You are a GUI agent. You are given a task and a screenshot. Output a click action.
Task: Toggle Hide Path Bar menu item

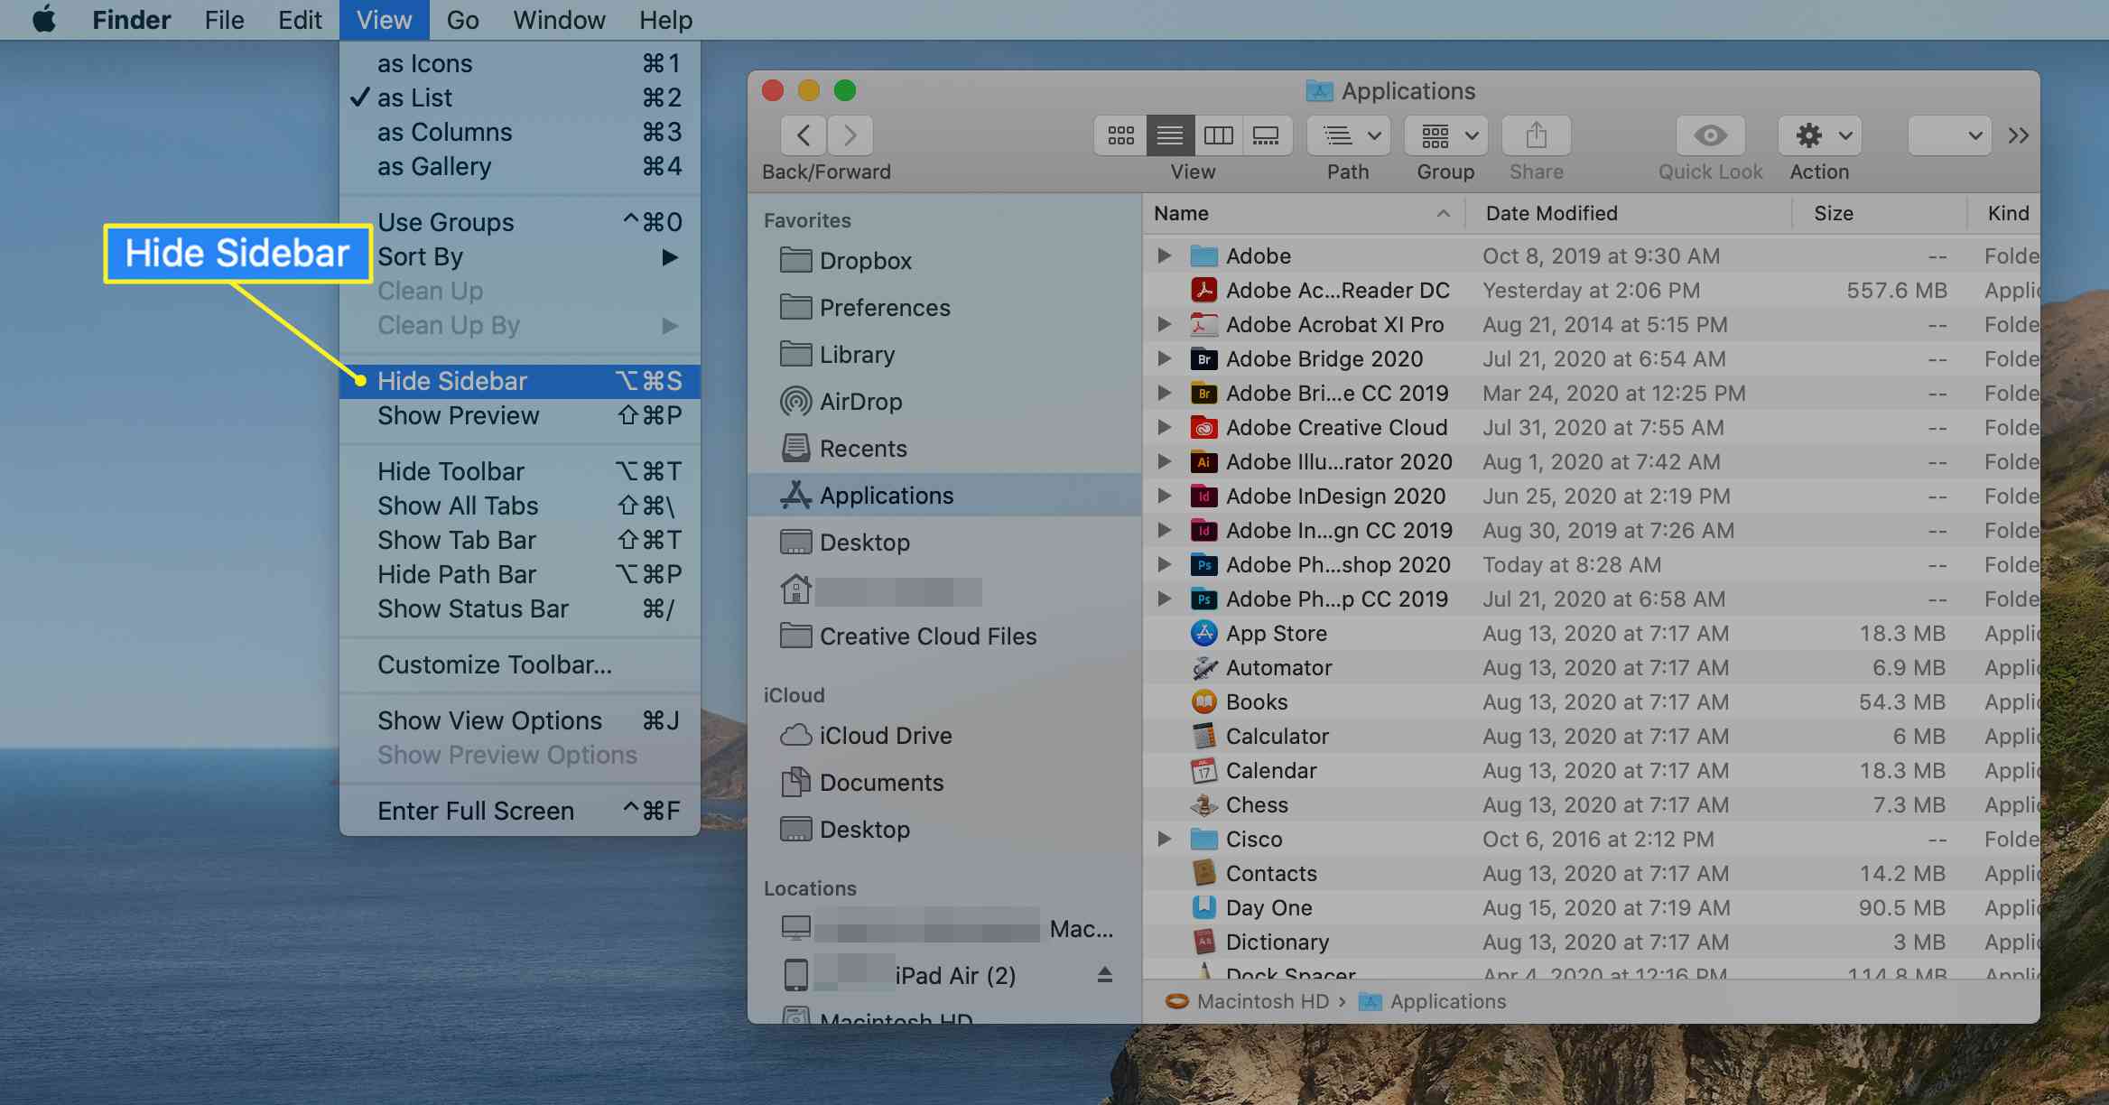[520, 574]
